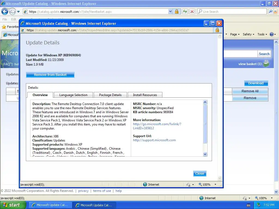
Task: Click Internet zone globe in main status bar
Action: (201, 198)
